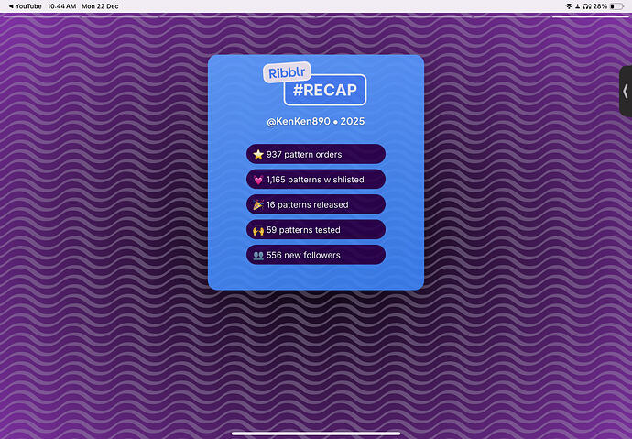Image resolution: width=632 pixels, height=439 pixels.
Task: Tap the battery indicator icon
Action: (616, 6)
